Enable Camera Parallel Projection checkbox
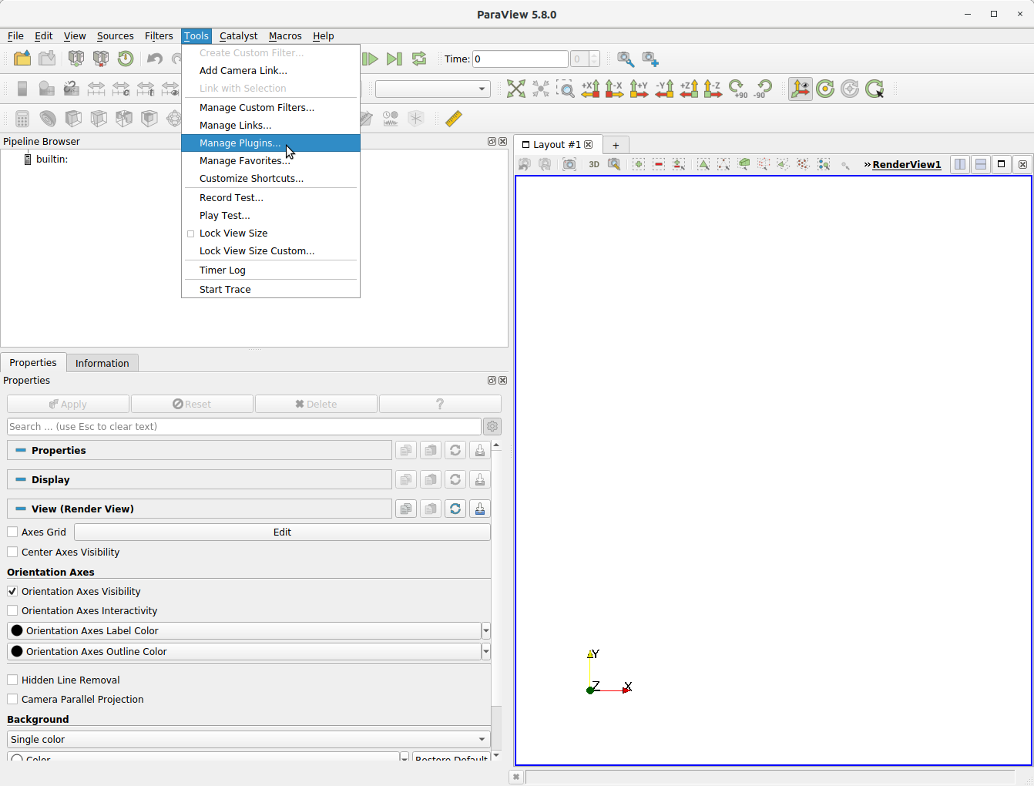 12,699
